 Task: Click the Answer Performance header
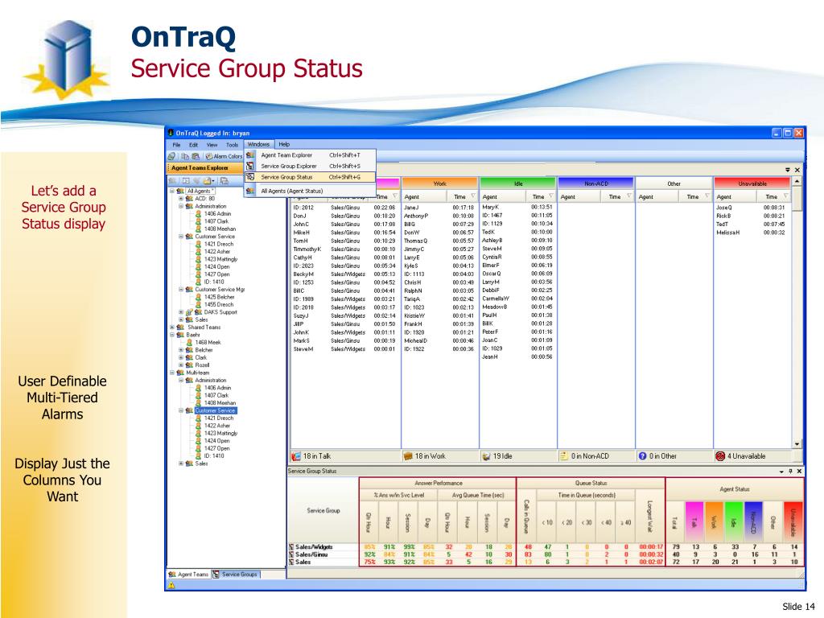click(439, 483)
